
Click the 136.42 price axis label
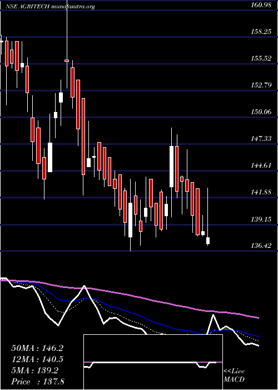pos(261,246)
